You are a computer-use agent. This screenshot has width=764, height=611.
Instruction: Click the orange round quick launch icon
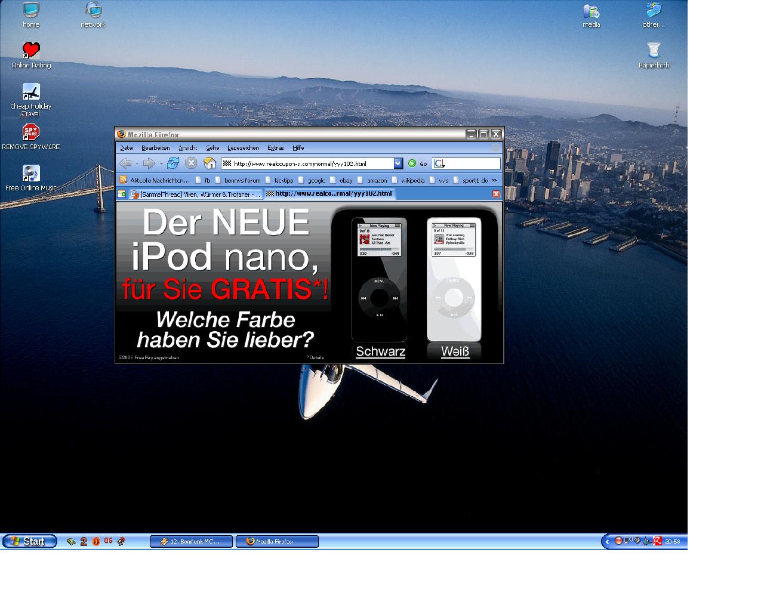[95, 541]
